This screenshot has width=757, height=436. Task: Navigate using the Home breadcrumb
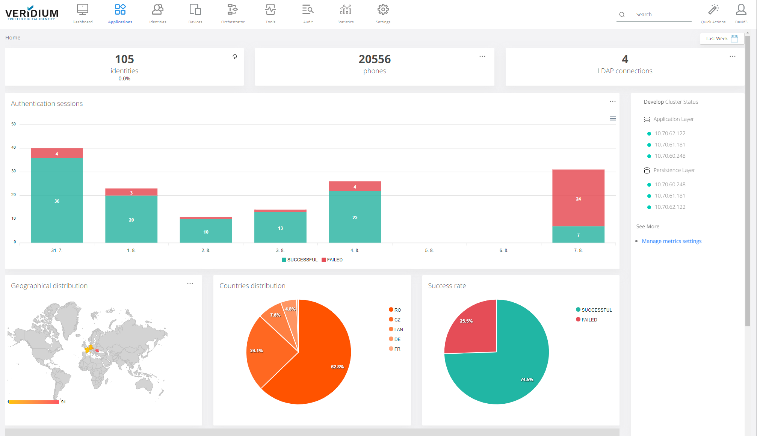[x=13, y=38]
